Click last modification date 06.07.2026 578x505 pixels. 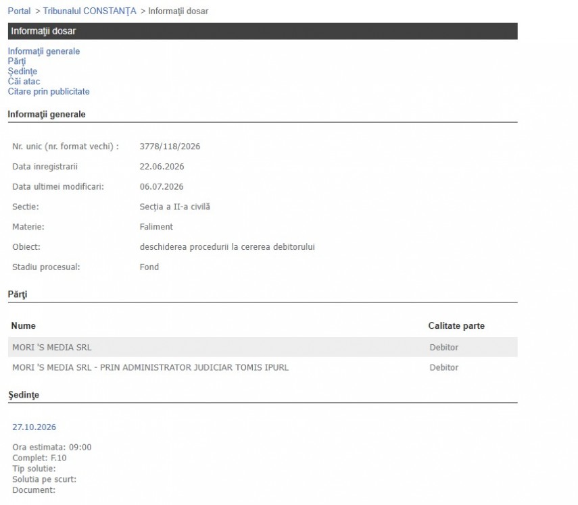(x=162, y=186)
